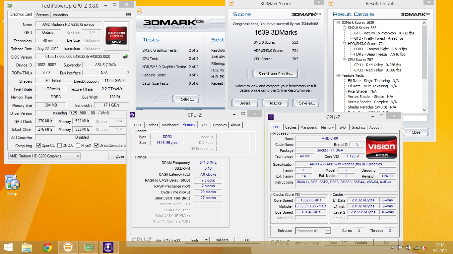Viewport: 453px width, 254px height.
Task: Take a GPU-Z screenshot via camera icon
Action: coord(128,14)
